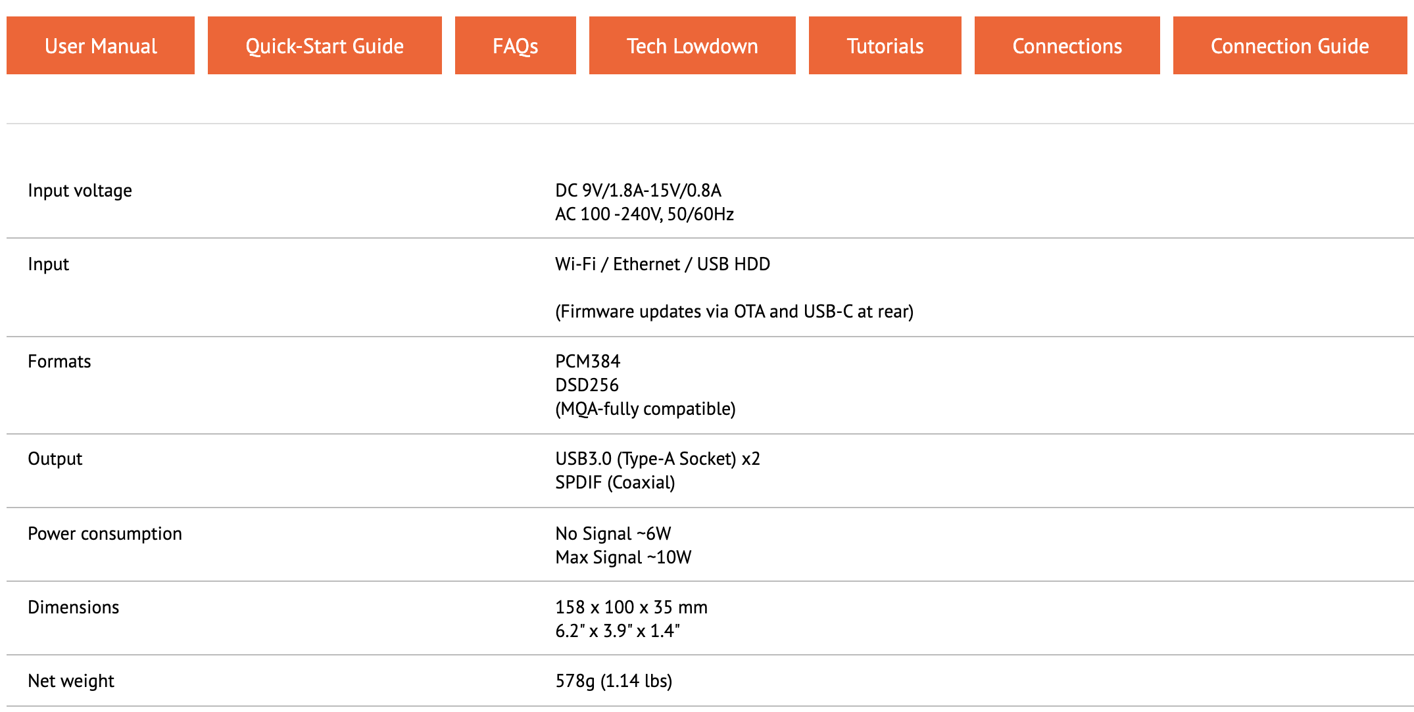Select the Input voltage row label

(x=80, y=191)
